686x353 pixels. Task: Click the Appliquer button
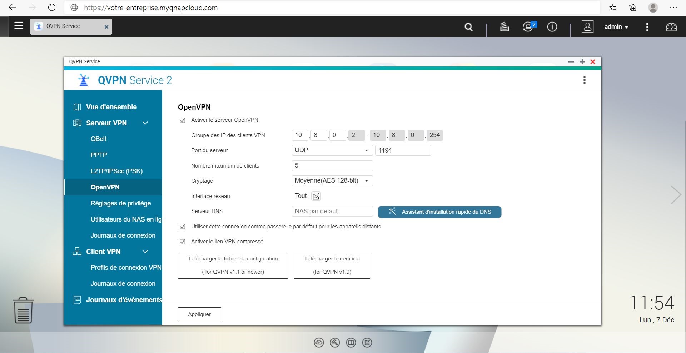pos(199,314)
